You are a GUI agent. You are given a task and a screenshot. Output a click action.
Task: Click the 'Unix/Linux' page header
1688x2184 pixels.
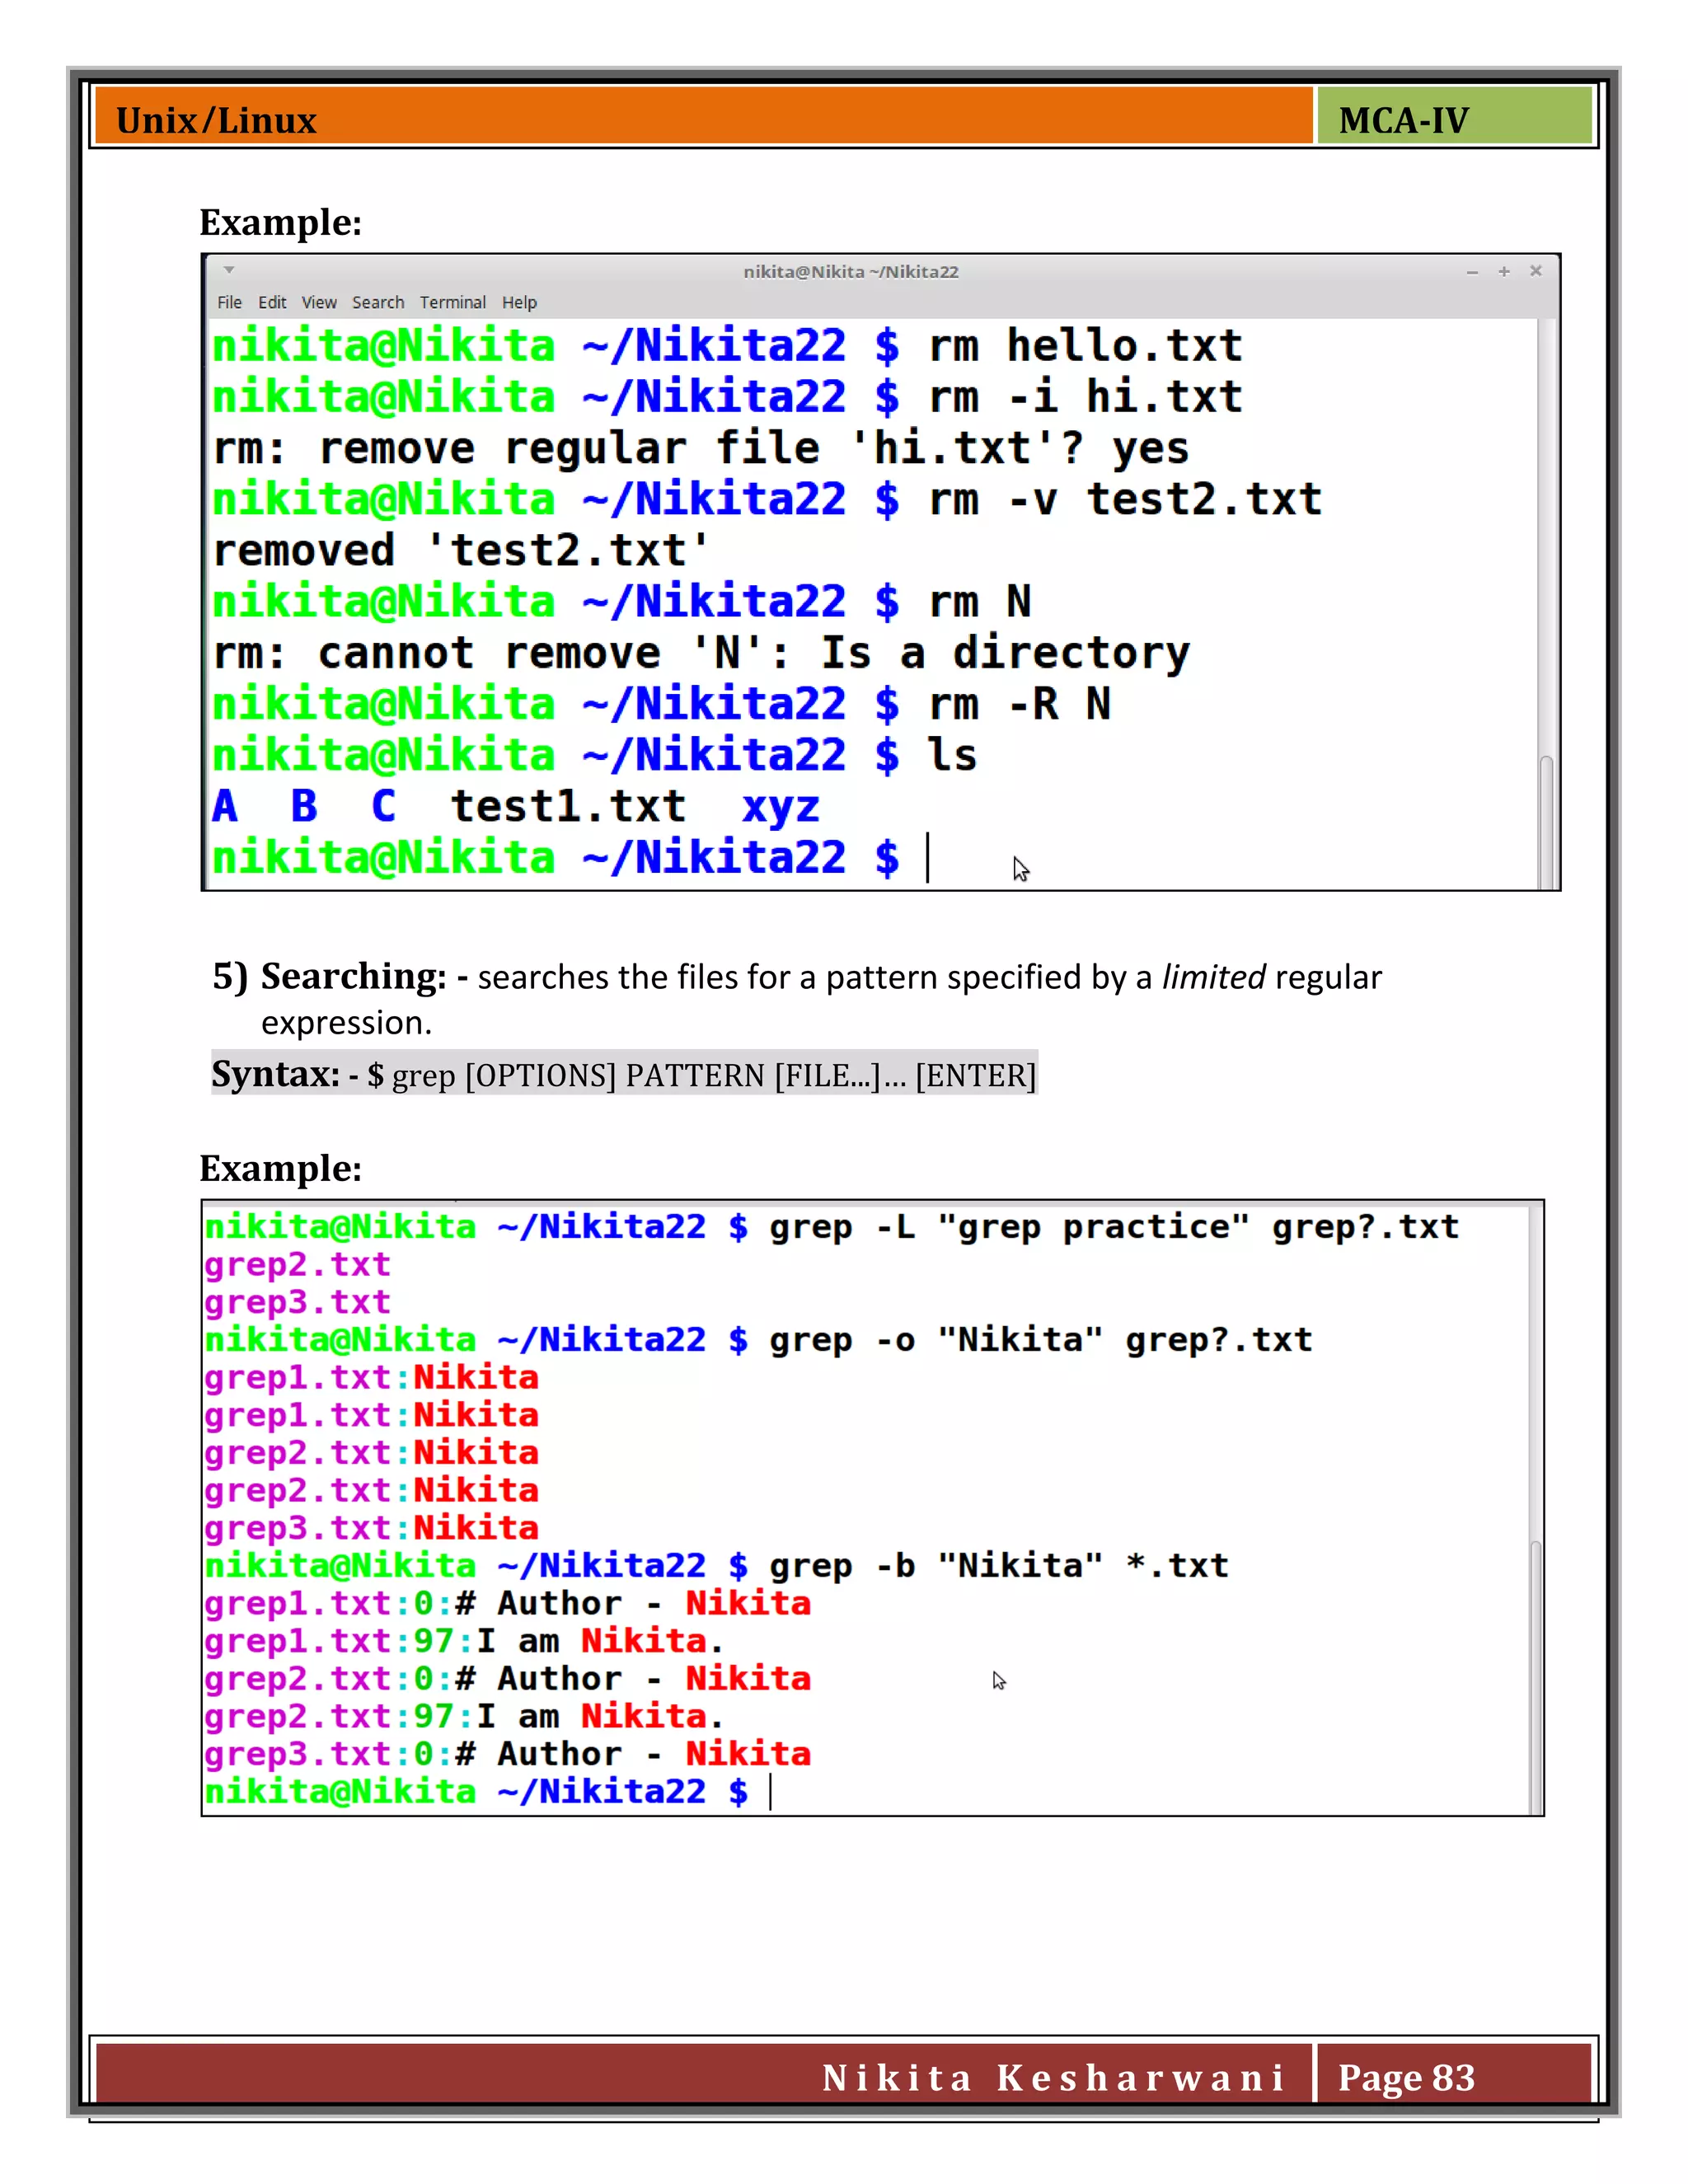(x=216, y=120)
